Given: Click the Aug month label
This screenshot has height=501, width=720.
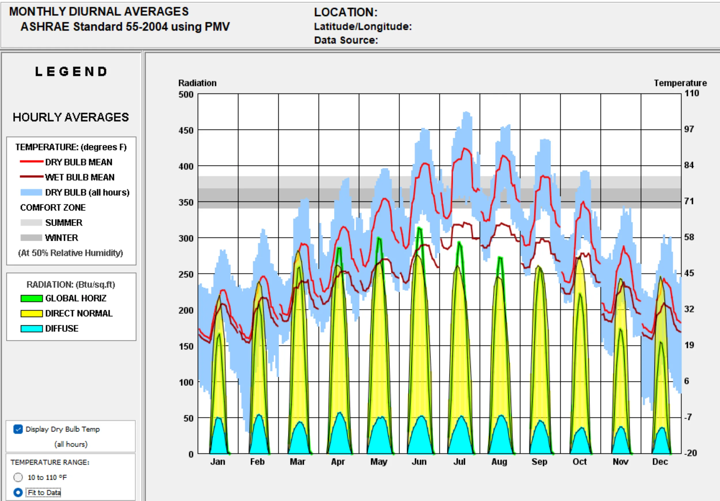Looking at the screenshot, I should (499, 462).
